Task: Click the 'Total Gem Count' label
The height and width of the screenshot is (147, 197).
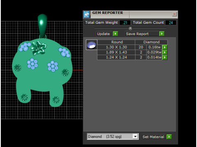Action: coord(148,22)
